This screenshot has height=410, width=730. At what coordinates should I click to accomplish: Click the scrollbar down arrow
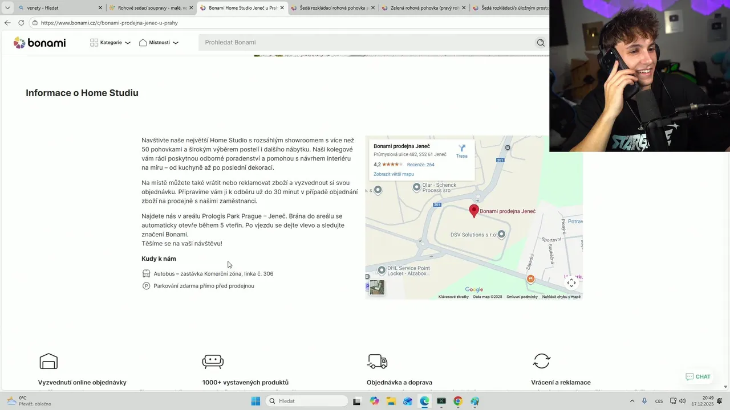pos(725,387)
